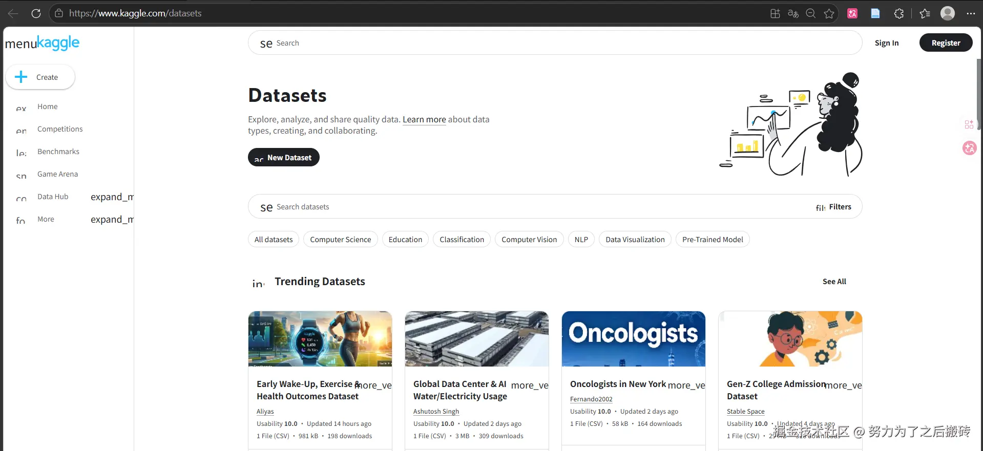Expand the Data Hub section

coord(112,197)
